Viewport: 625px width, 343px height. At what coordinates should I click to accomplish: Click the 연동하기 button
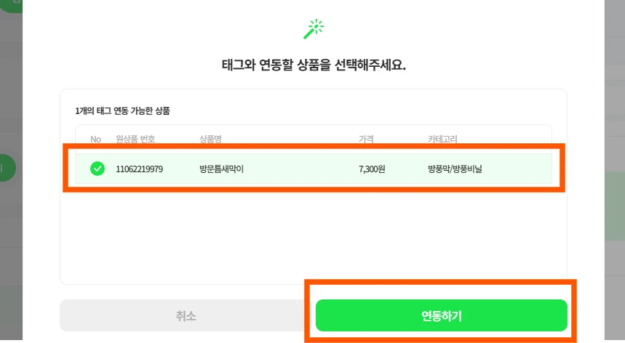click(441, 315)
